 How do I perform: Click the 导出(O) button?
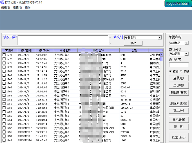click(179, 110)
